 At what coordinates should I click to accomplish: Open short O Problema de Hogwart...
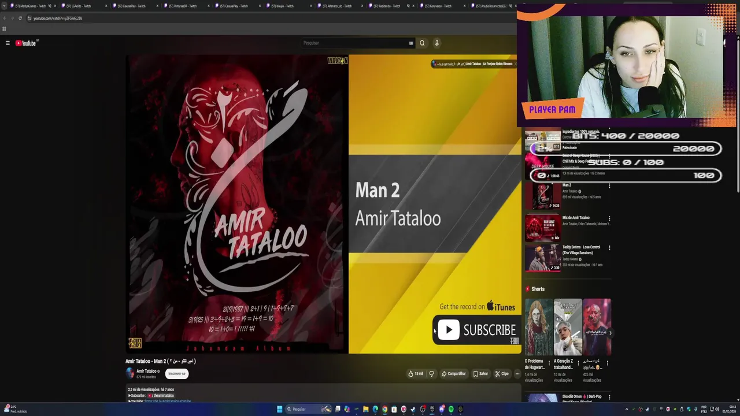click(539, 327)
